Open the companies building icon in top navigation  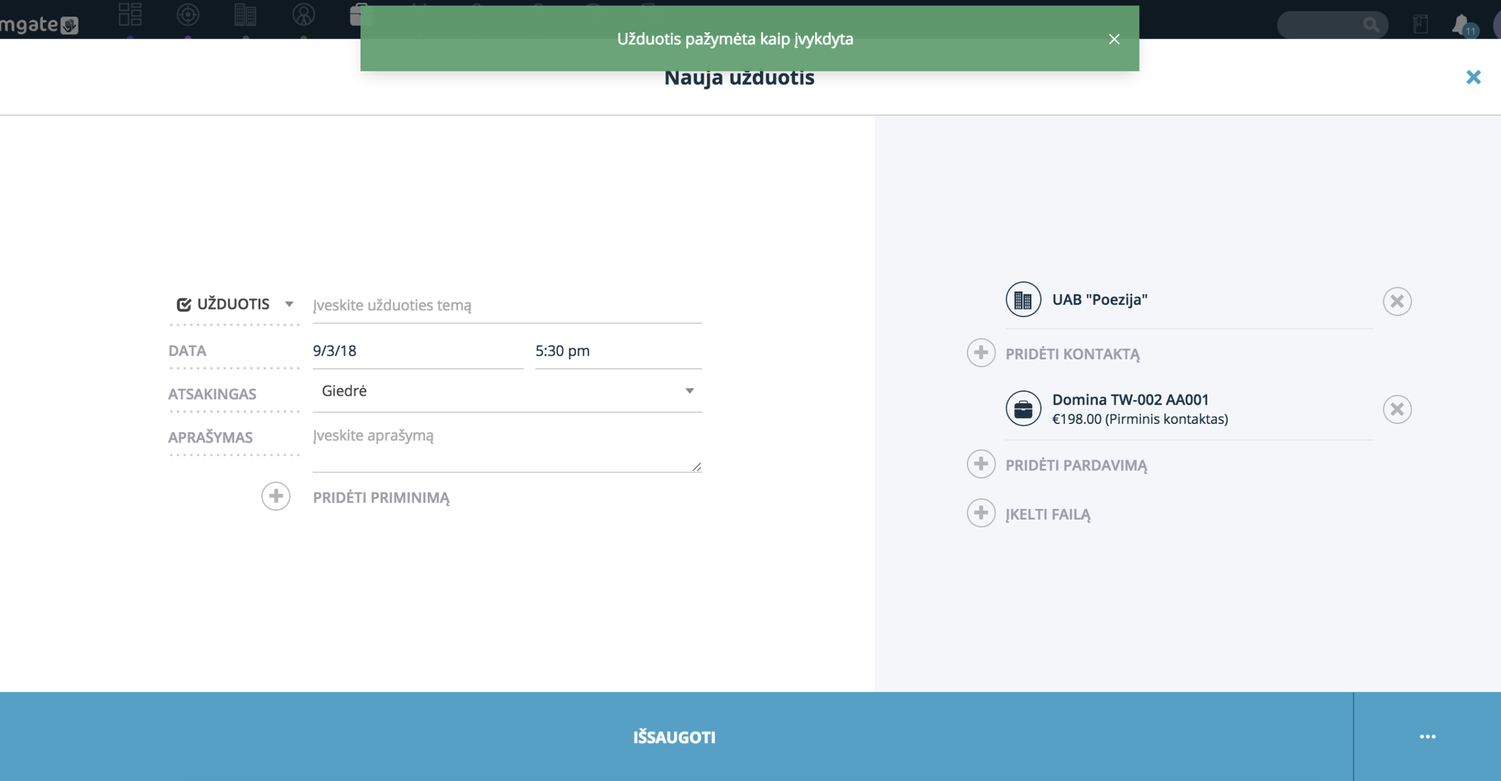click(245, 15)
